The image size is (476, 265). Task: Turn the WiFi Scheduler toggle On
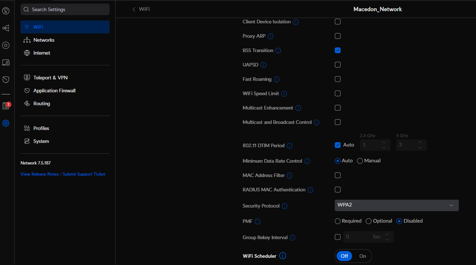tap(362, 256)
